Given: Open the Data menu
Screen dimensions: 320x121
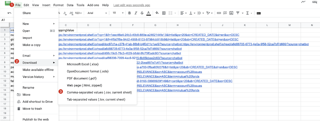Looking at the screenshot, I should 70,5.
